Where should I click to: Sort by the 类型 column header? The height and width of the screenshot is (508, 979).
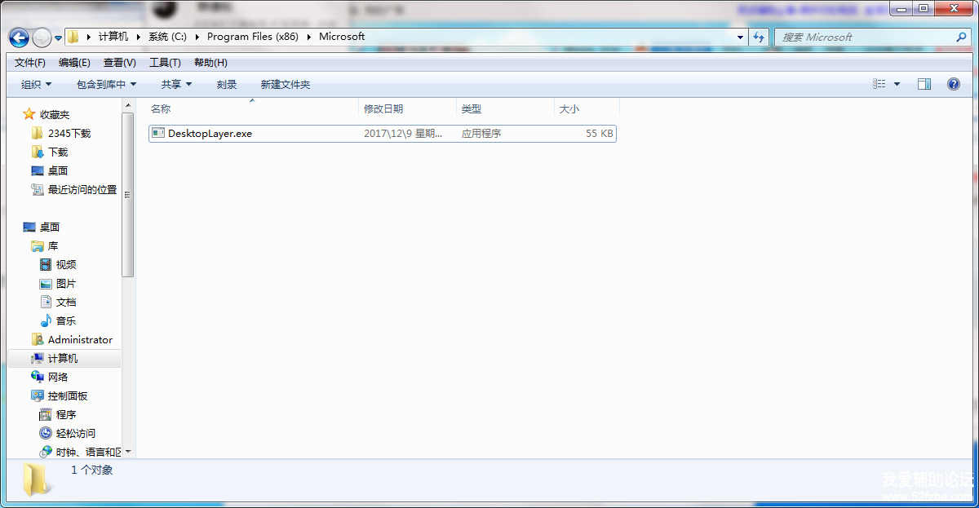tap(505, 108)
